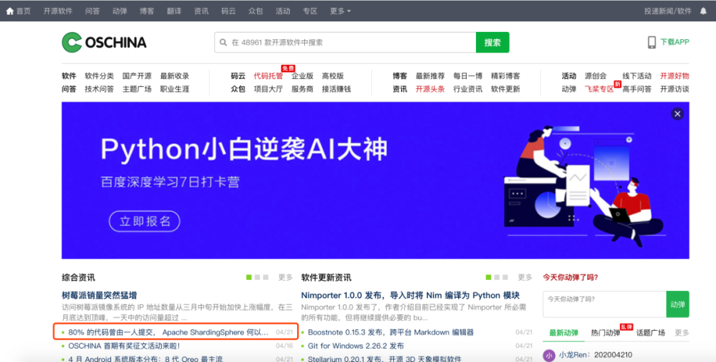Open 源创会 link
Image resolution: width=716 pixels, height=362 pixels.
595,76
